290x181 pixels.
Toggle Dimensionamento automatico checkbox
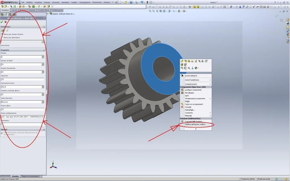coord(2,133)
